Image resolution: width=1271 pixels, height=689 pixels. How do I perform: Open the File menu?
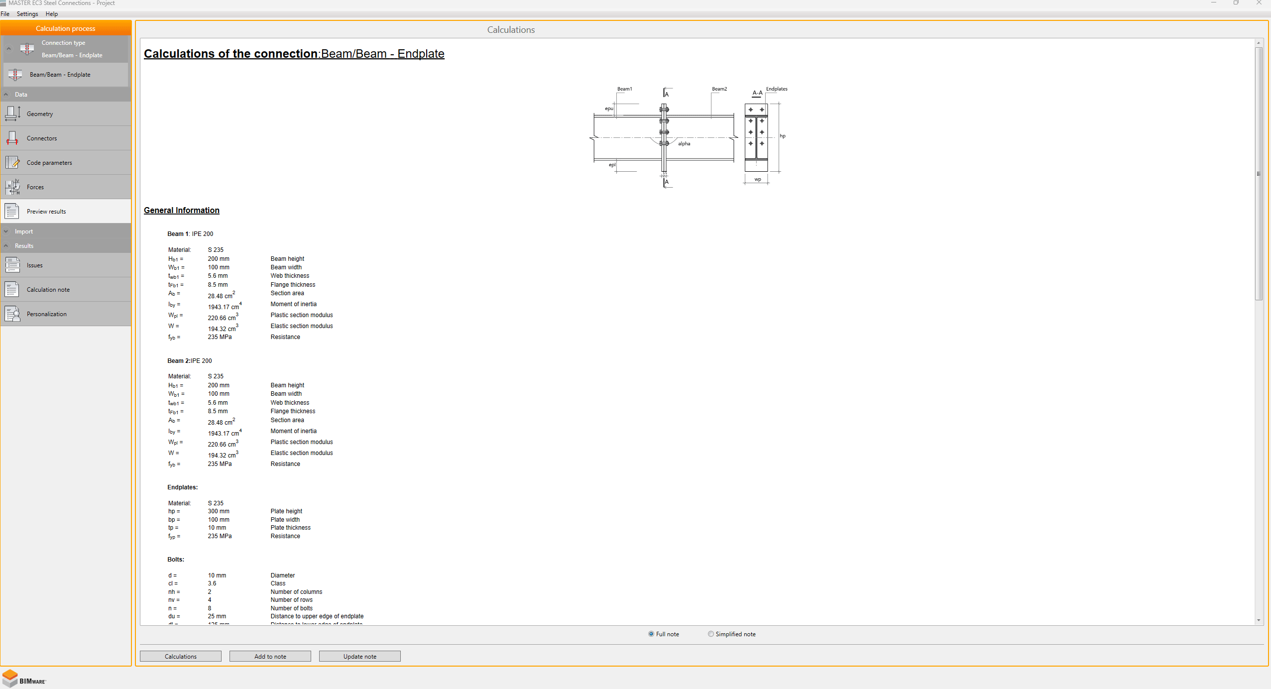5,14
